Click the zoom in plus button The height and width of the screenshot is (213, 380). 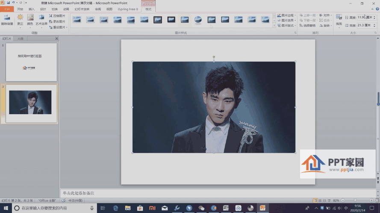(x=371, y=201)
